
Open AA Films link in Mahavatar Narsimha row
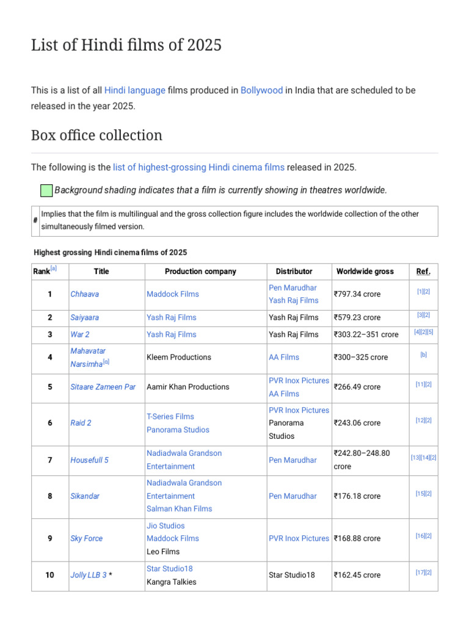coord(284,358)
